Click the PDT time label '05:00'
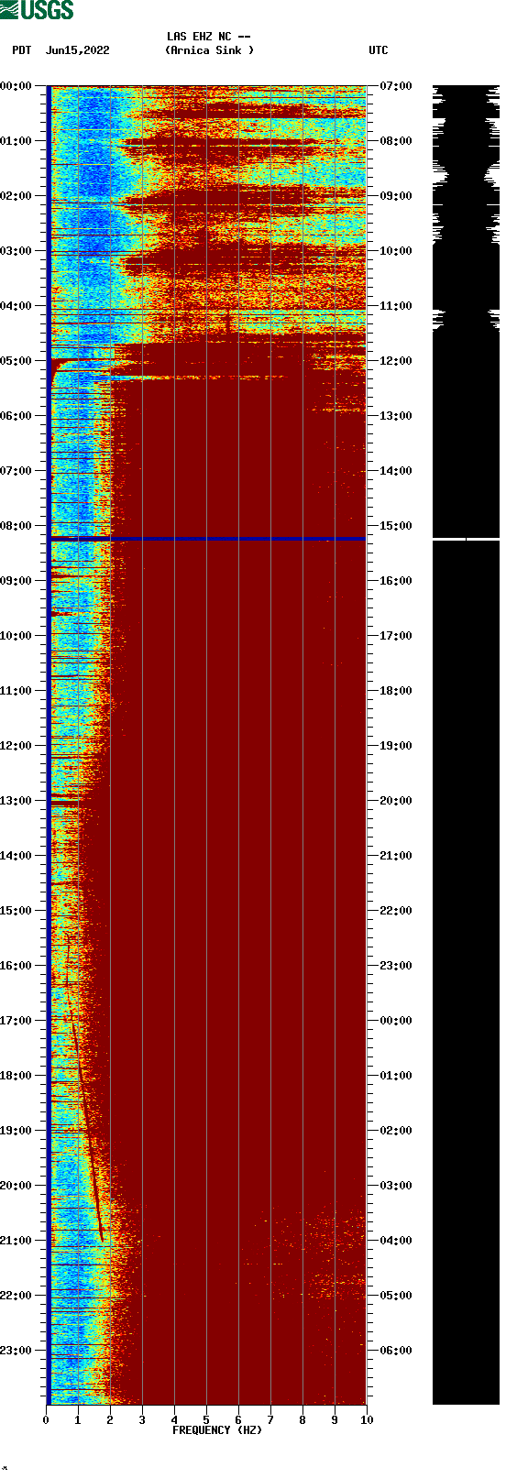Image resolution: width=506 pixels, height=1478 pixels. pyautogui.click(x=16, y=361)
